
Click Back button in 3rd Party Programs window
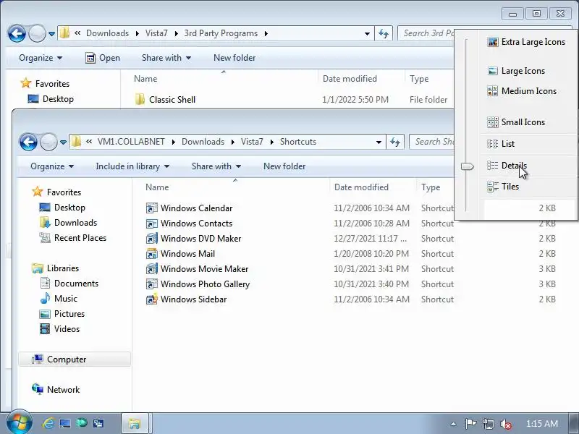tap(17, 33)
